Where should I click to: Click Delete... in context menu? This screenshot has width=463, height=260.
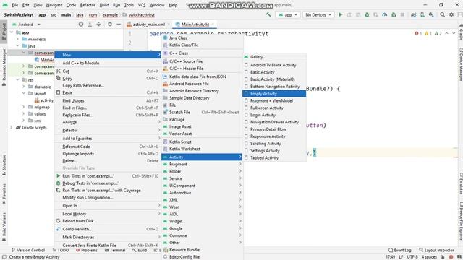pyautogui.click(x=108, y=161)
